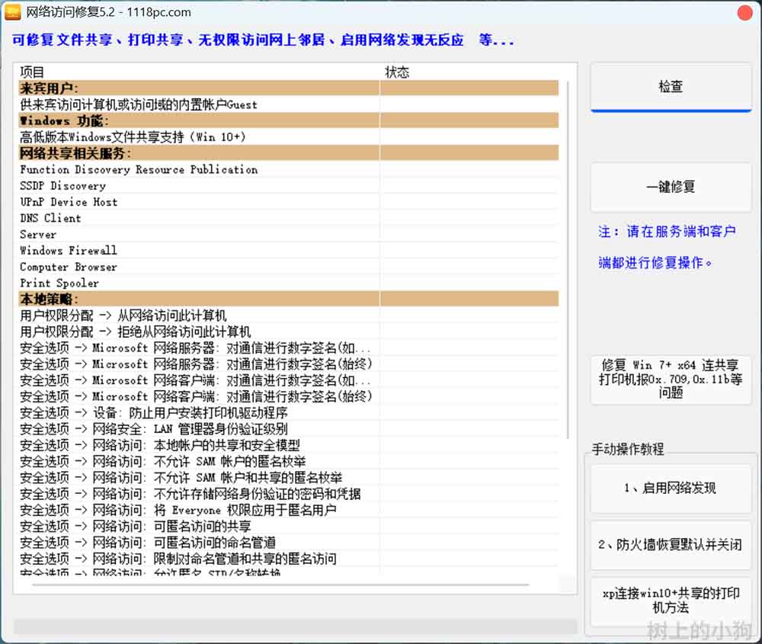Open the 启用网络发现 tutorial

pyautogui.click(x=671, y=488)
